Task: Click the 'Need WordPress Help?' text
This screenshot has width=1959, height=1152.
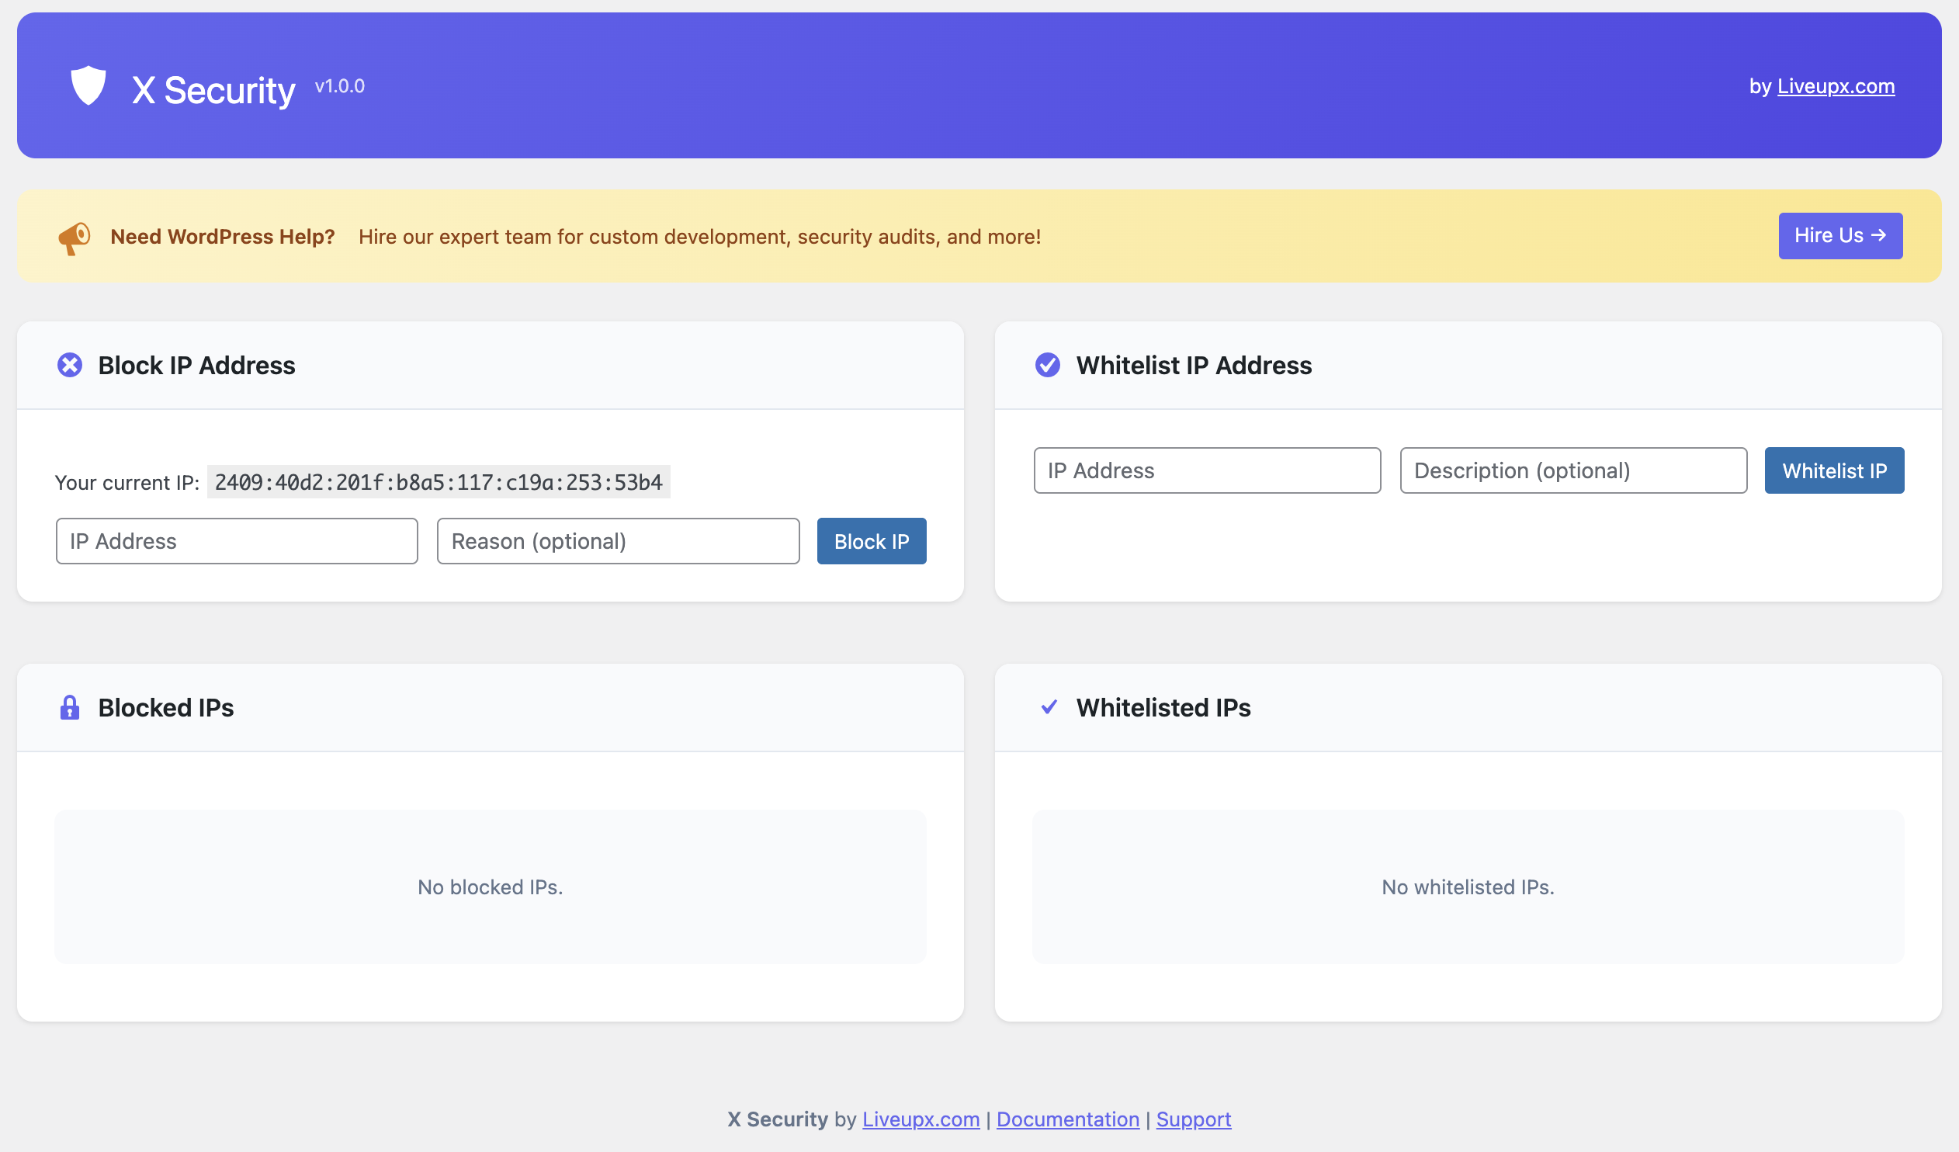Action: (222, 236)
